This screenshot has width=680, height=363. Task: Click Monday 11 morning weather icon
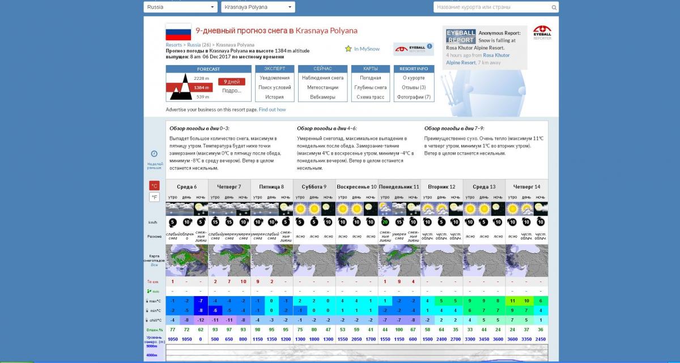tap(385, 208)
